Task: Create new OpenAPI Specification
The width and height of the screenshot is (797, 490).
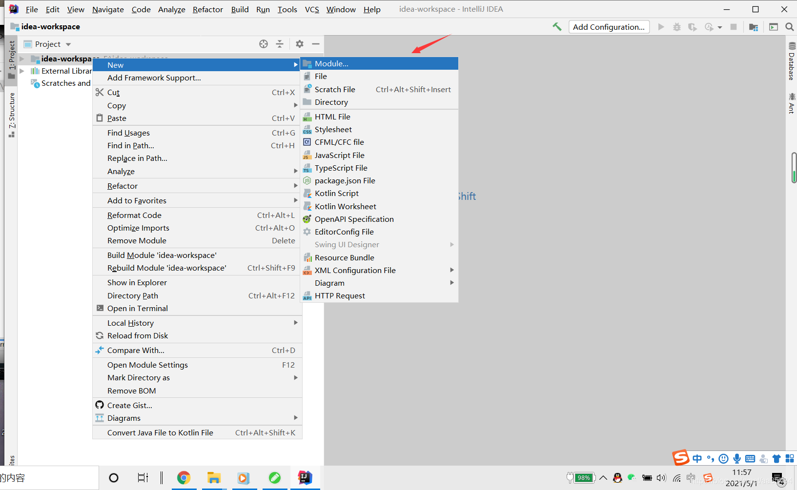Action: [379, 219]
